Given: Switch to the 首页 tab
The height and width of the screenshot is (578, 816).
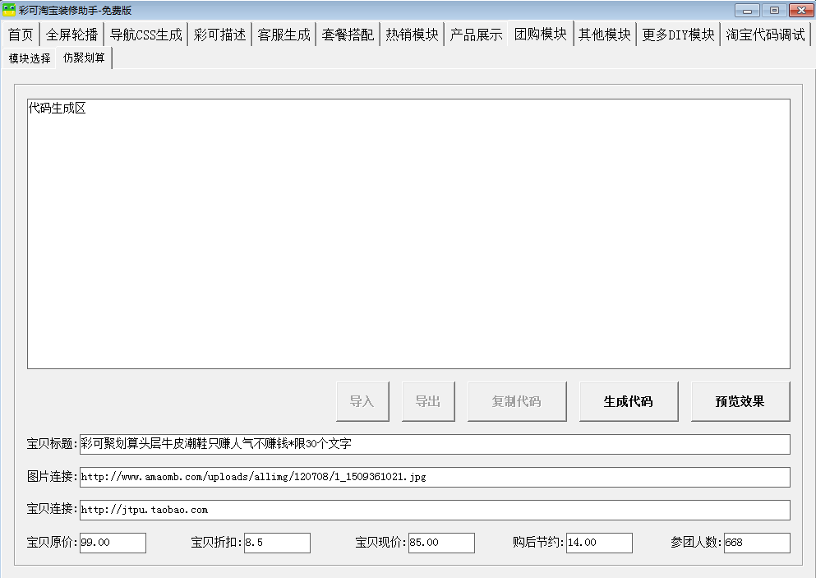Looking at the screenshot, I should (x=21, y=35).
